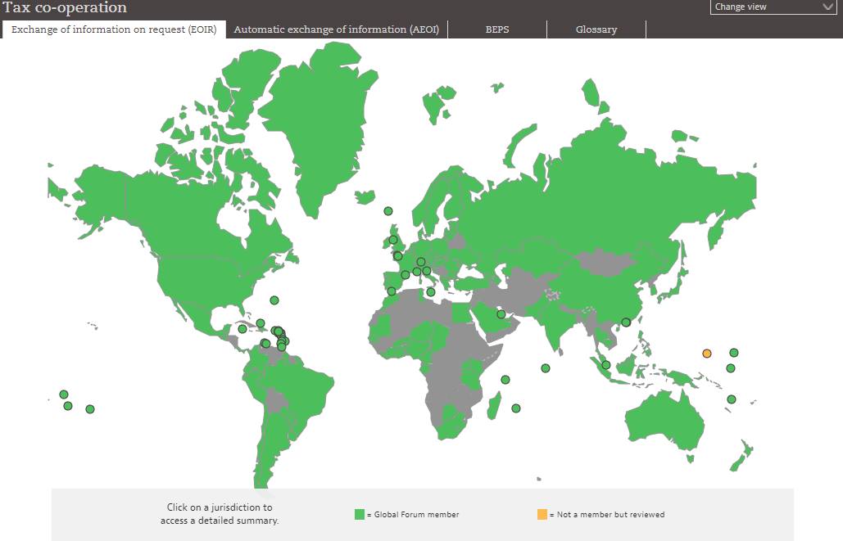Select Exchange of information on request (EOIR) tab

114,29
